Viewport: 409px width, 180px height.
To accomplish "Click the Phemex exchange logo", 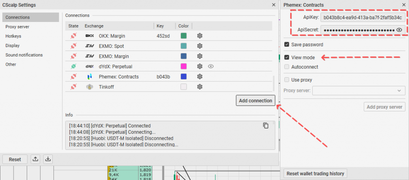I will point(89,76).
